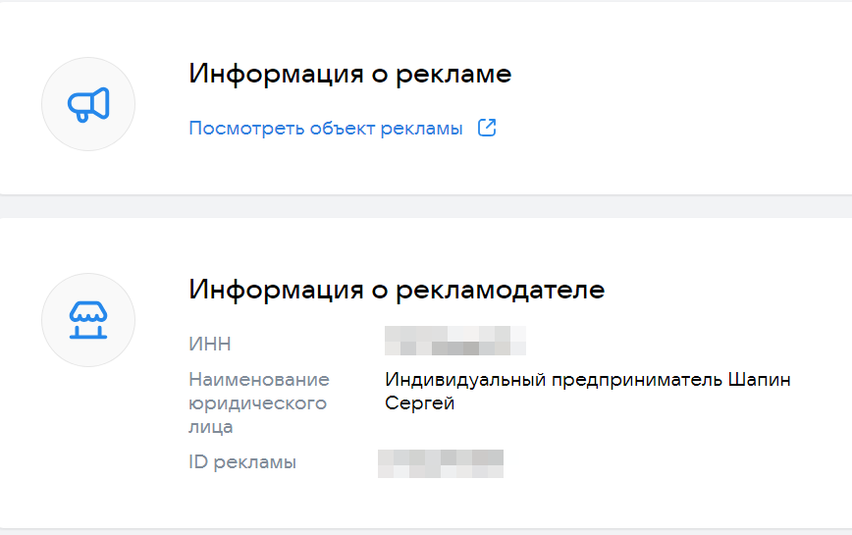The height and width of the screenshot is (535, 852).
Task: Click the megaphone advertisement icon
Action: coord(88,104)
